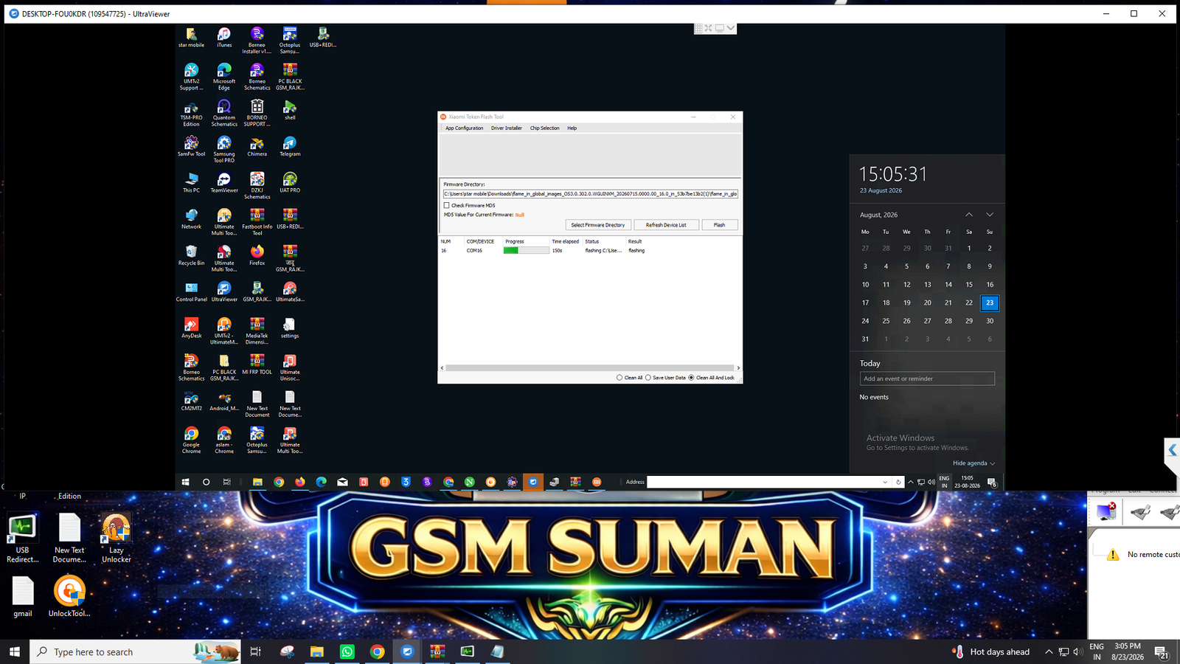
Task: Open the Lazy Unlocker icon on local desktop
Action: tap(117, 539)
